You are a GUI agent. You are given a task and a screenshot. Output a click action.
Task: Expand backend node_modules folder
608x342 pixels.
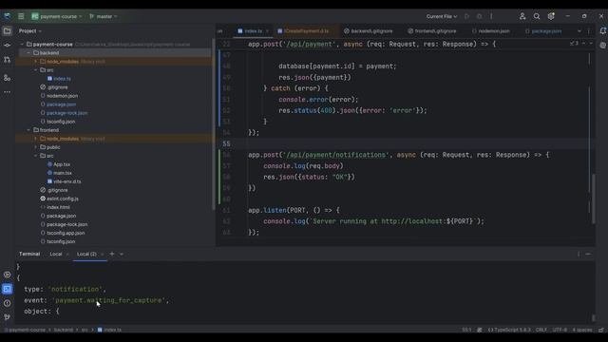pyautogui.click(x=36, y=61)
